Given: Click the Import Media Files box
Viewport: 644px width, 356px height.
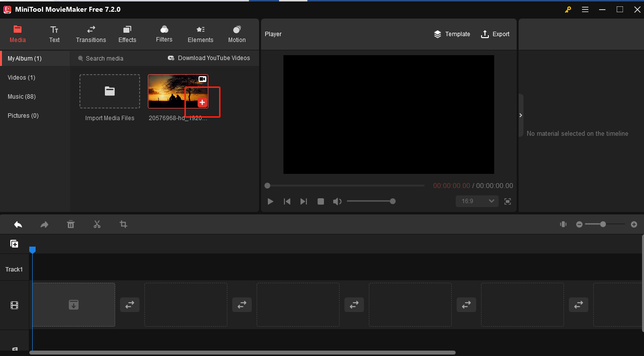Looking at the screenshot, I should [110, 91].
